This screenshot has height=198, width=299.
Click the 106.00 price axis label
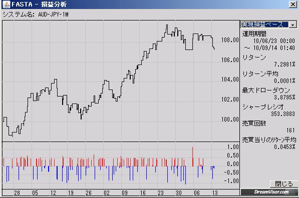[230, 60]
